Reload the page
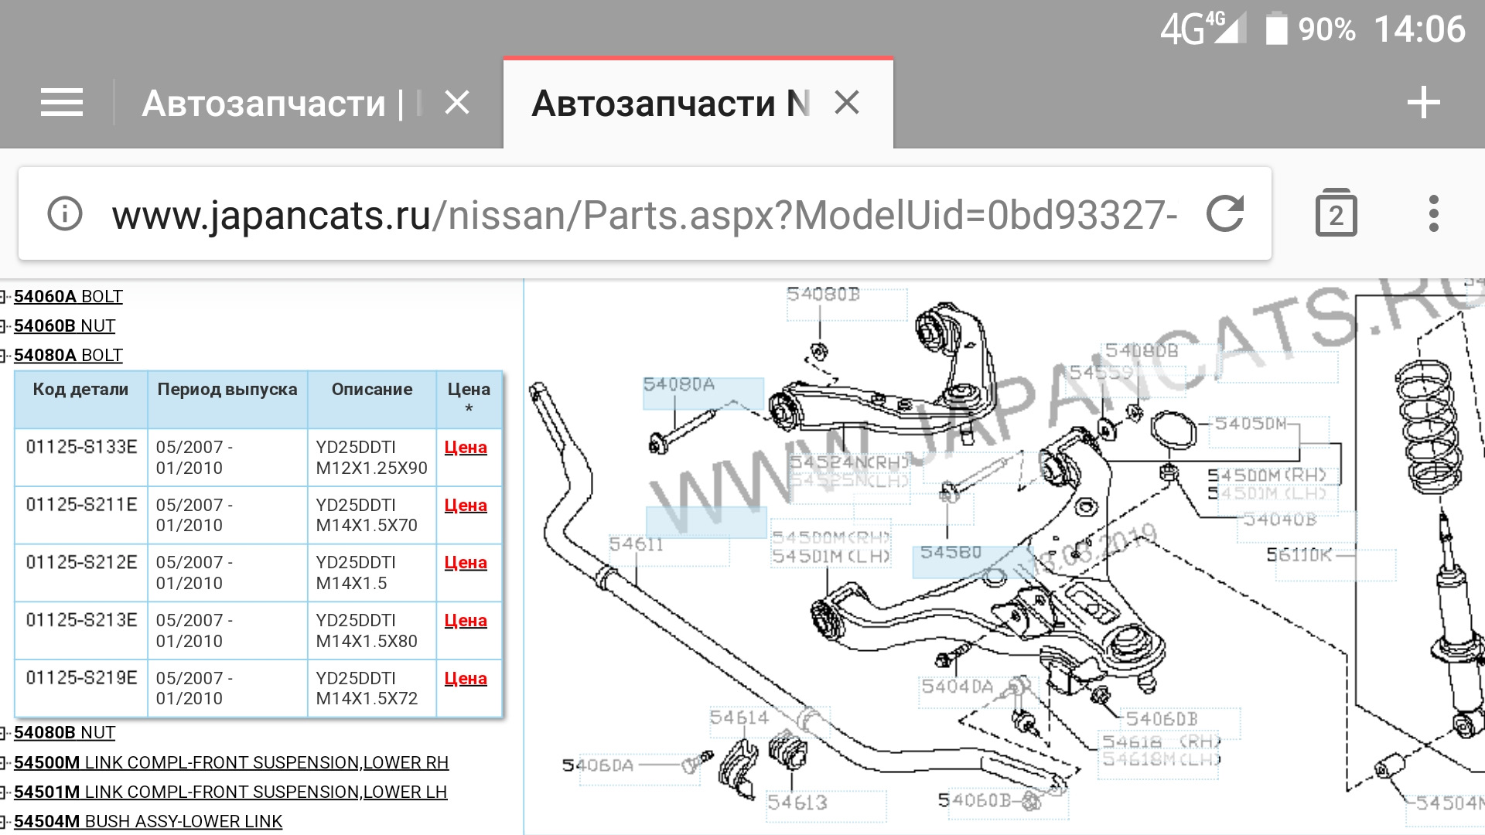This screenshot has width=1485, height=835. (x=1225, y=213)
